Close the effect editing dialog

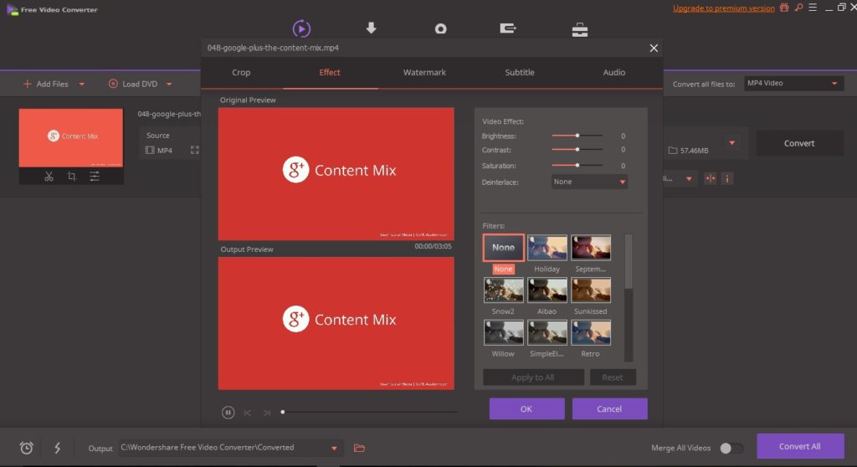point(654,48)
